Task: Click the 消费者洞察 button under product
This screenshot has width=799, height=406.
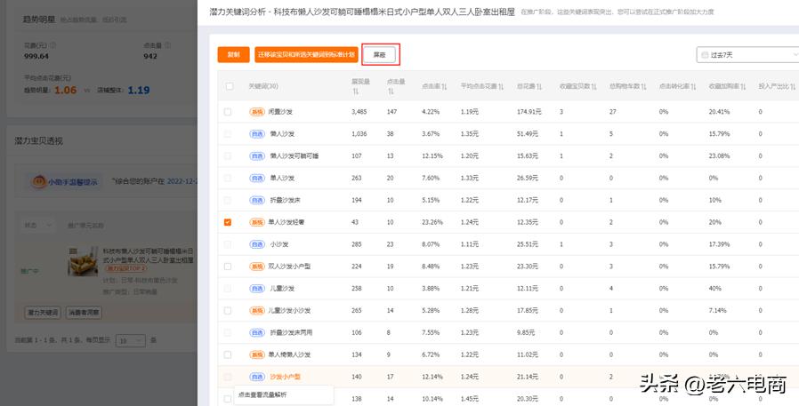Action: click(84, 313)
